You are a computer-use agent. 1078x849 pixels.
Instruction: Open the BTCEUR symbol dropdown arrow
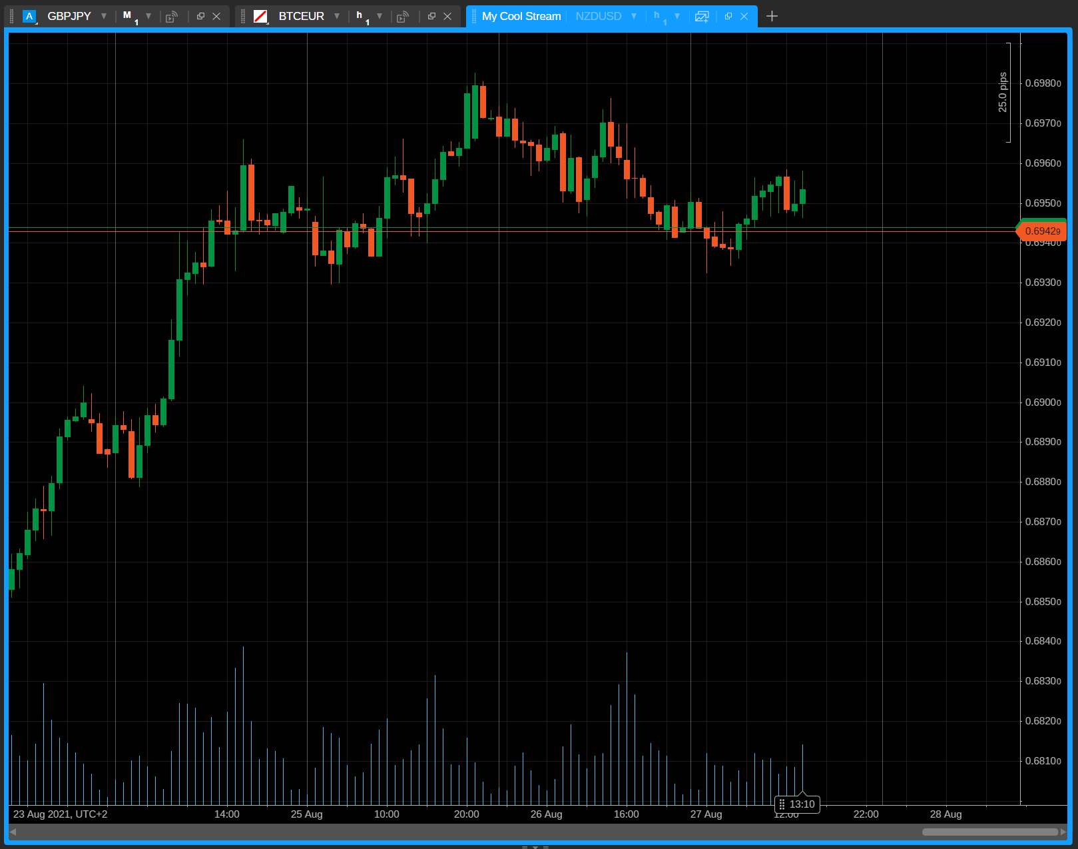(x=337, y=16)
